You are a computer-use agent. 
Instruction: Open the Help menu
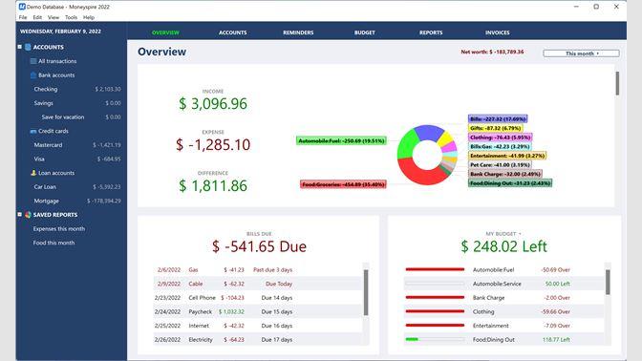(x=89, y=17)
